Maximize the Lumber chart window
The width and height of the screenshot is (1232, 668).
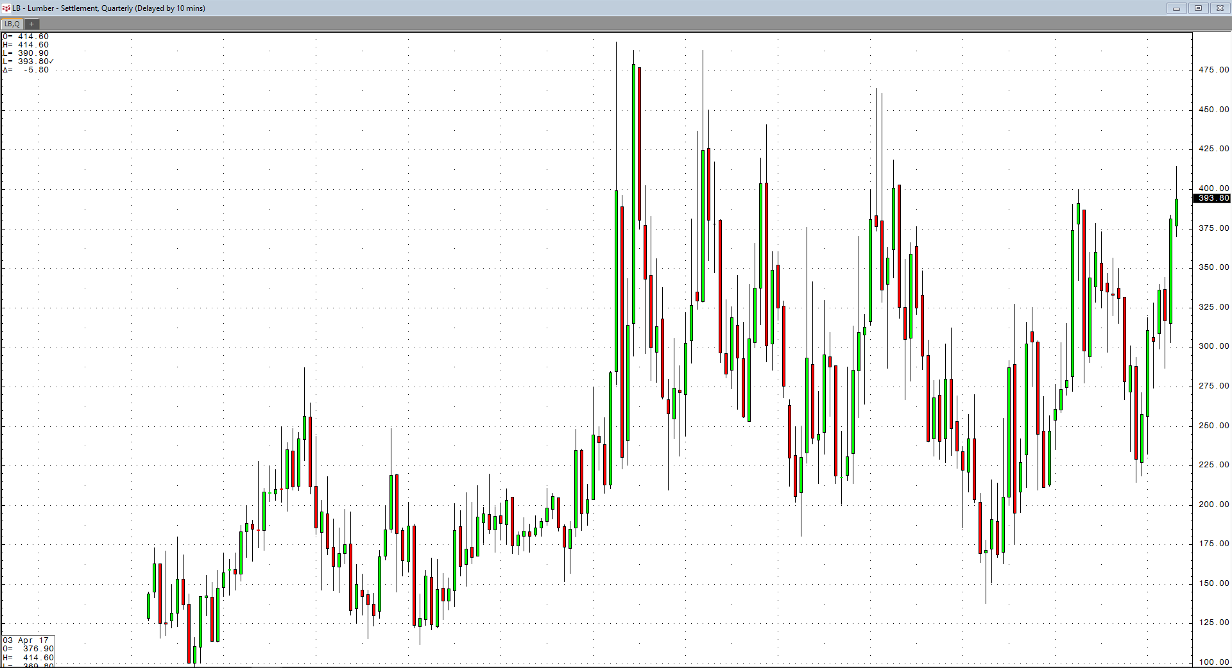1198,8
